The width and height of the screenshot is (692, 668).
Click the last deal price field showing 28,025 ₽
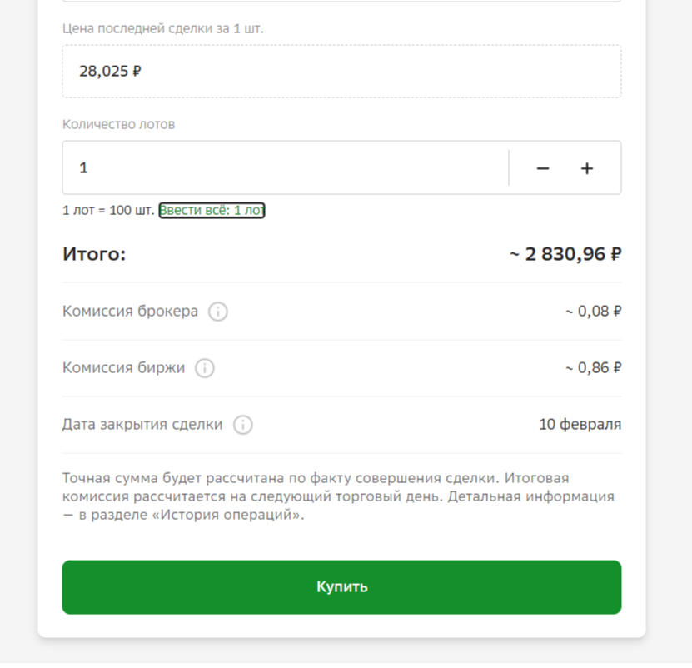(341, 71)
